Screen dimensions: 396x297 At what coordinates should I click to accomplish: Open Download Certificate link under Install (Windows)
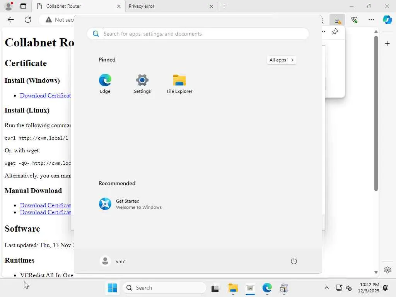pyautogui.click(x=46, y=96)
